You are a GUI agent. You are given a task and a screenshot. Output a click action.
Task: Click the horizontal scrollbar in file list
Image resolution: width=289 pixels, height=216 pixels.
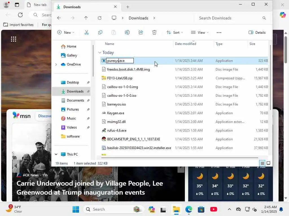[x=180, y=157]
